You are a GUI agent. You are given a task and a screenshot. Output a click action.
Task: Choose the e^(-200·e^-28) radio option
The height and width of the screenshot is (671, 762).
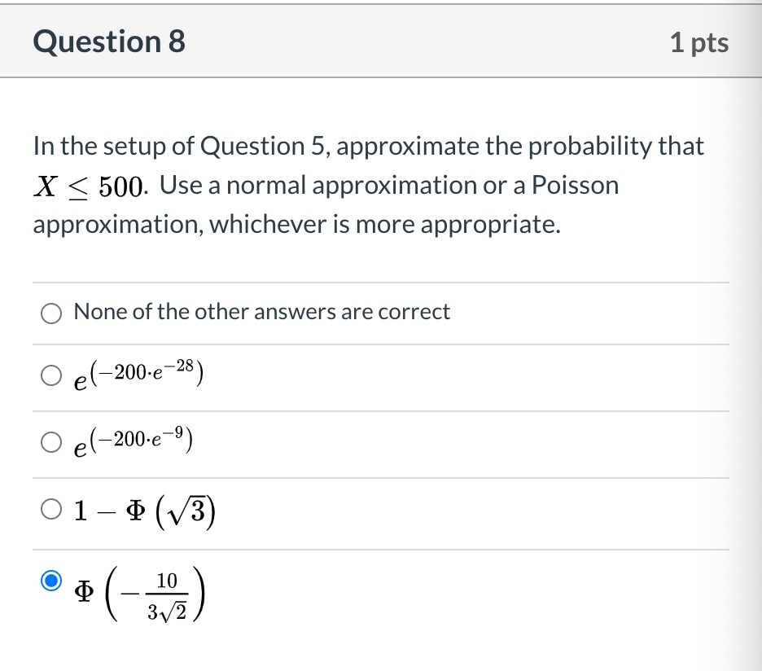point(52,377)
